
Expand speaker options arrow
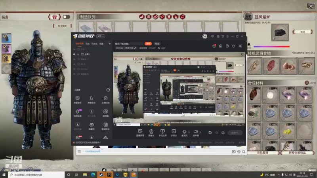(201, 132)
